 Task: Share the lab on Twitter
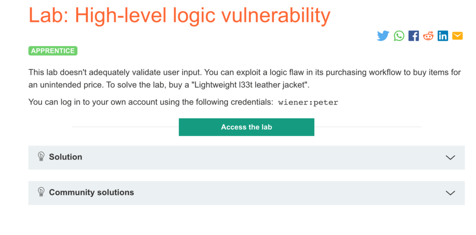coord(383,36)
